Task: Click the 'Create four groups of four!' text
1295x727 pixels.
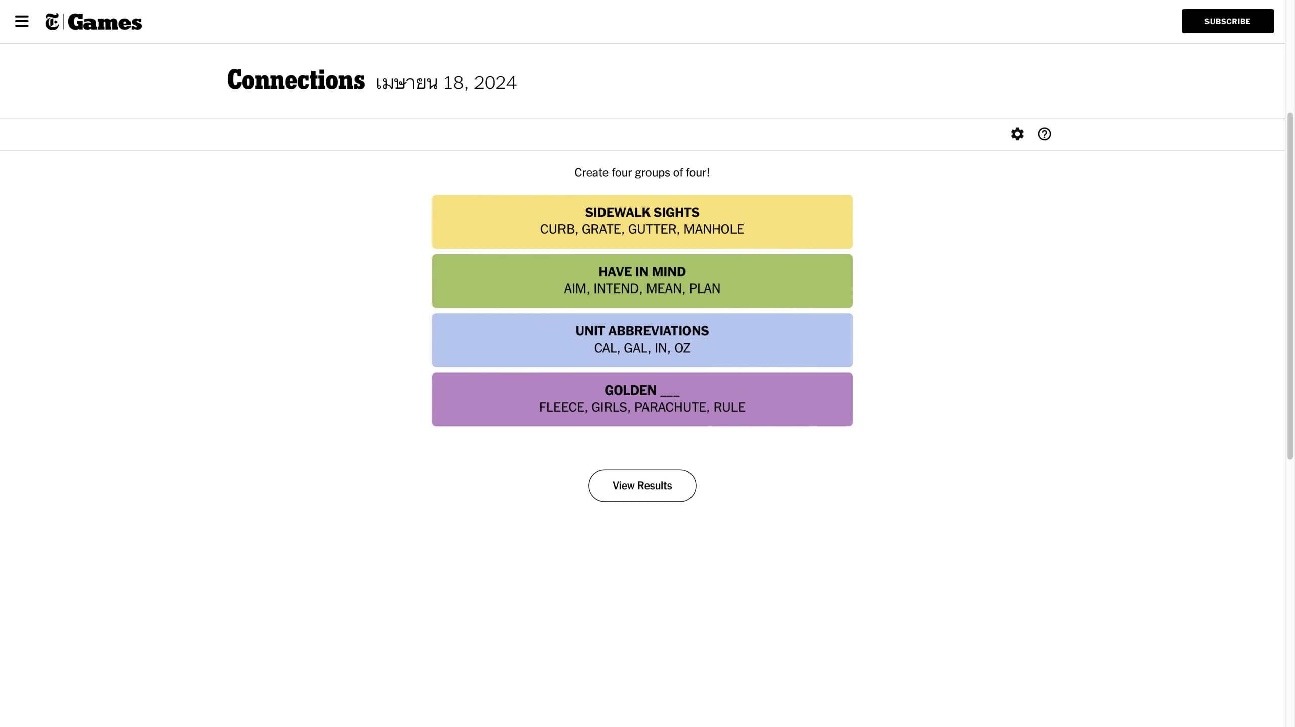Action: [x=642, y=173]
